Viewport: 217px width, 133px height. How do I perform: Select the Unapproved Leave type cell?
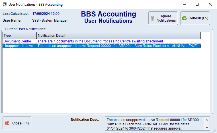[x=19, y=46]
